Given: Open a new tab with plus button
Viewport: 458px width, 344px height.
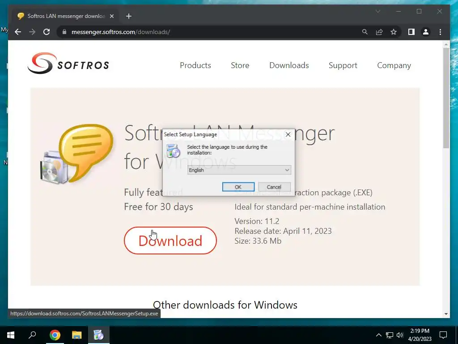Looking at the screenshot, I should 128,16.
